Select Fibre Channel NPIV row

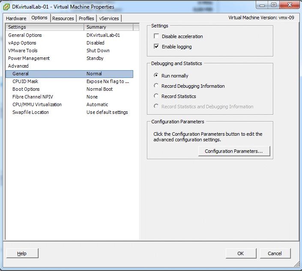point(69,97)
